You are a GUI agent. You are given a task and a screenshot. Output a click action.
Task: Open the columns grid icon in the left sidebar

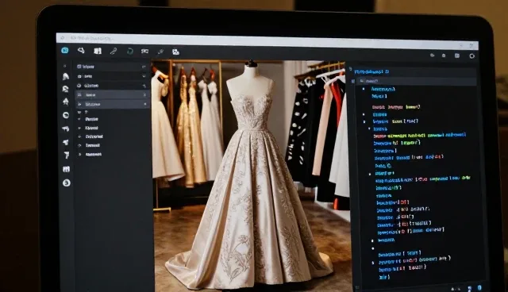pos(66,169)
